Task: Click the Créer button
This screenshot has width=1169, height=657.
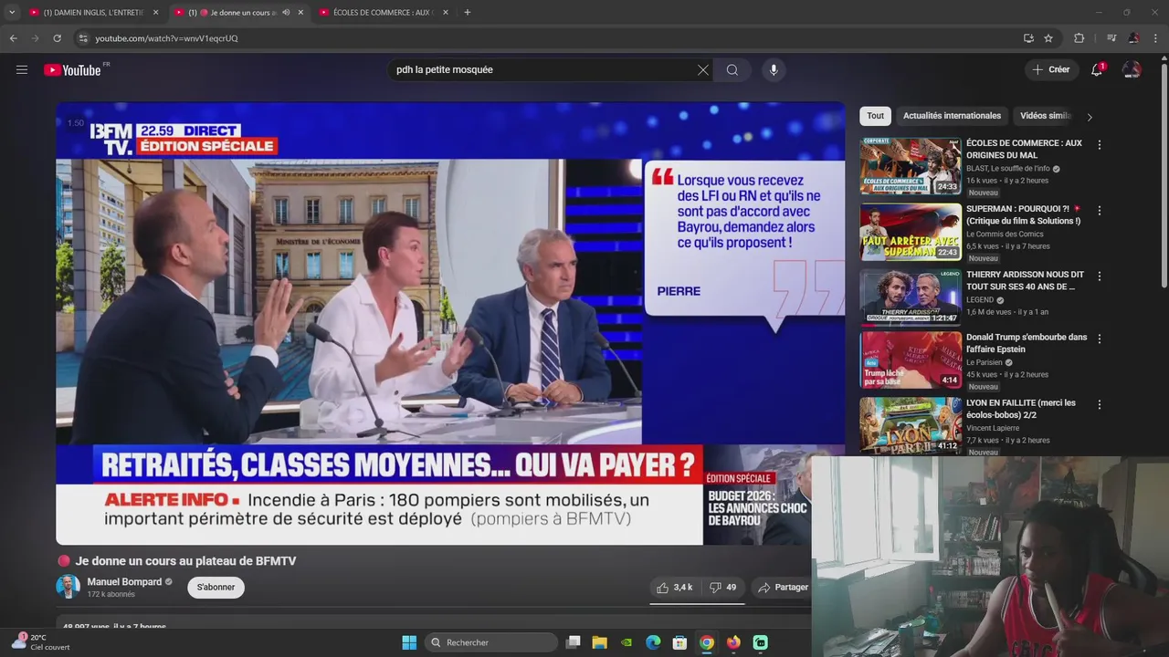Action: click(x=1051, y=69)
